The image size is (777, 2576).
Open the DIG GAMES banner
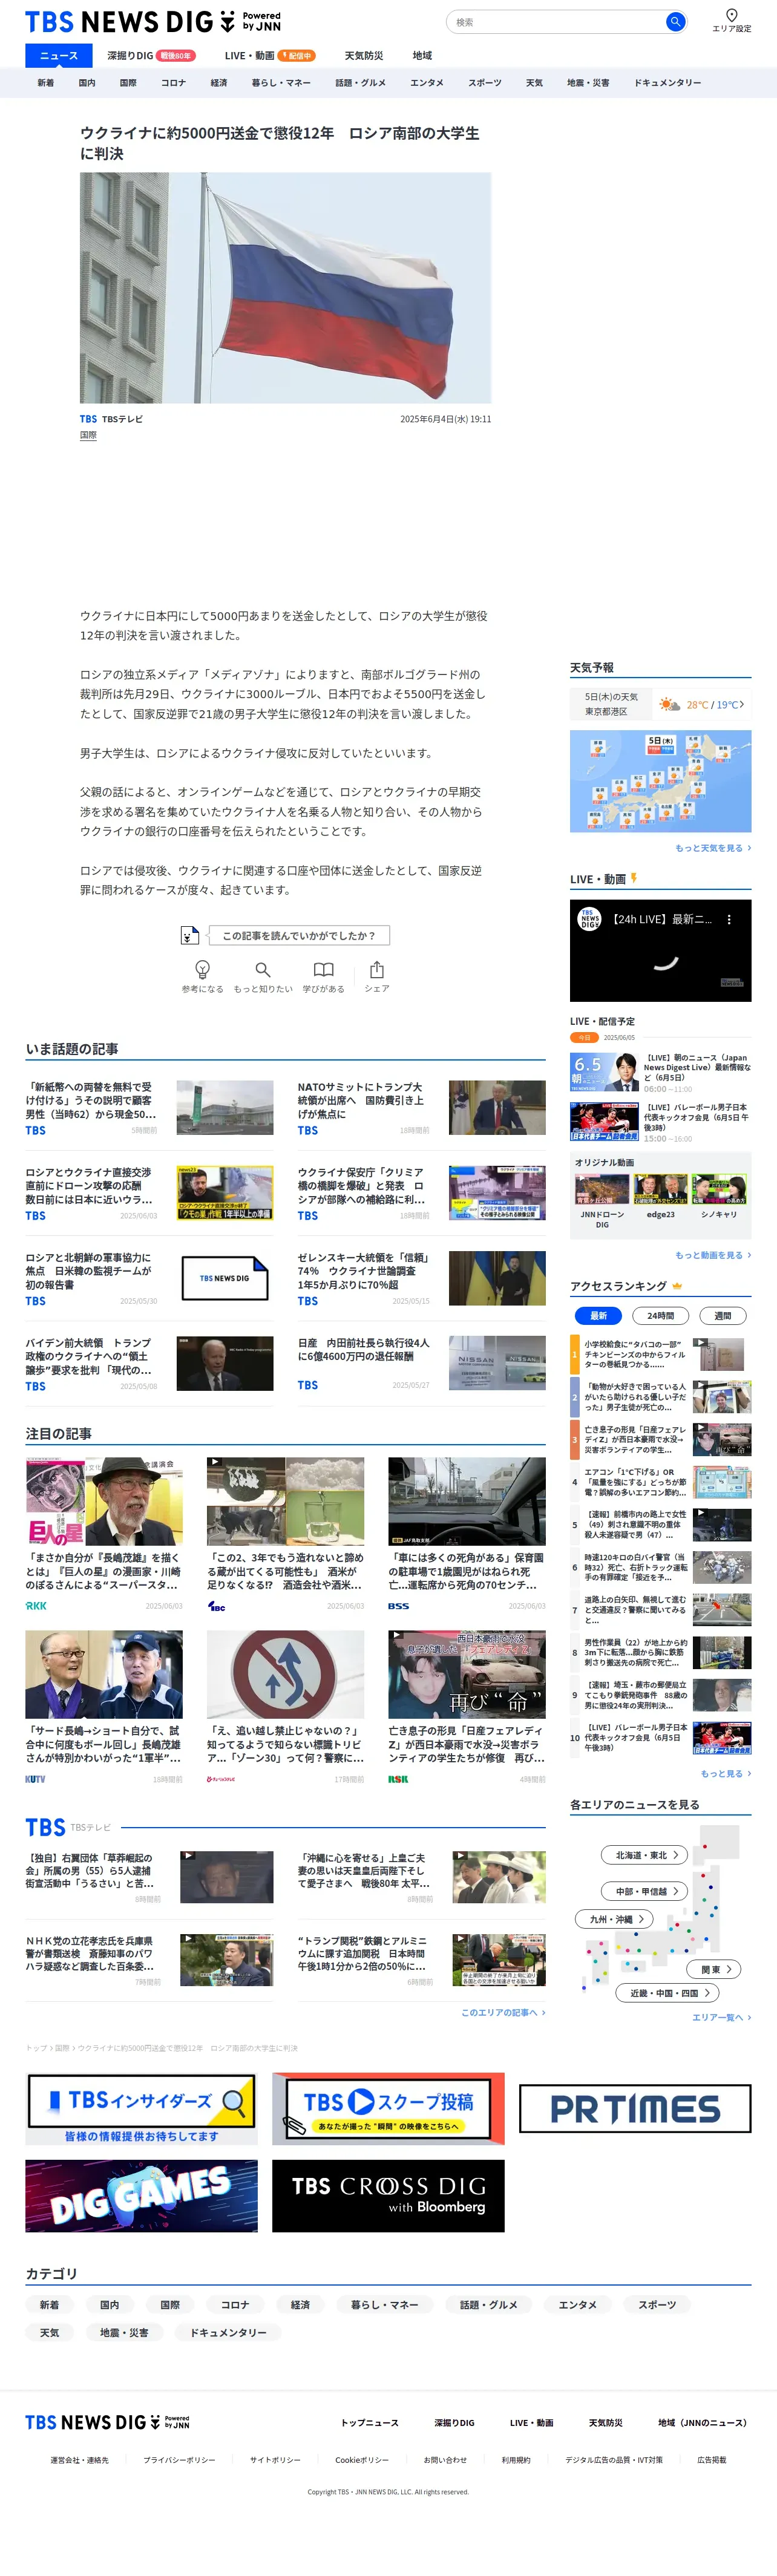pos(141,2196)
